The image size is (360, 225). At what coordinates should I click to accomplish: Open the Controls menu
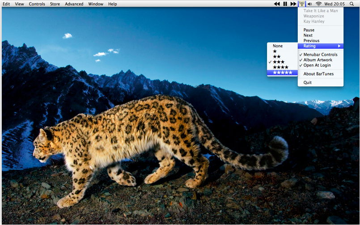point(37,4)
